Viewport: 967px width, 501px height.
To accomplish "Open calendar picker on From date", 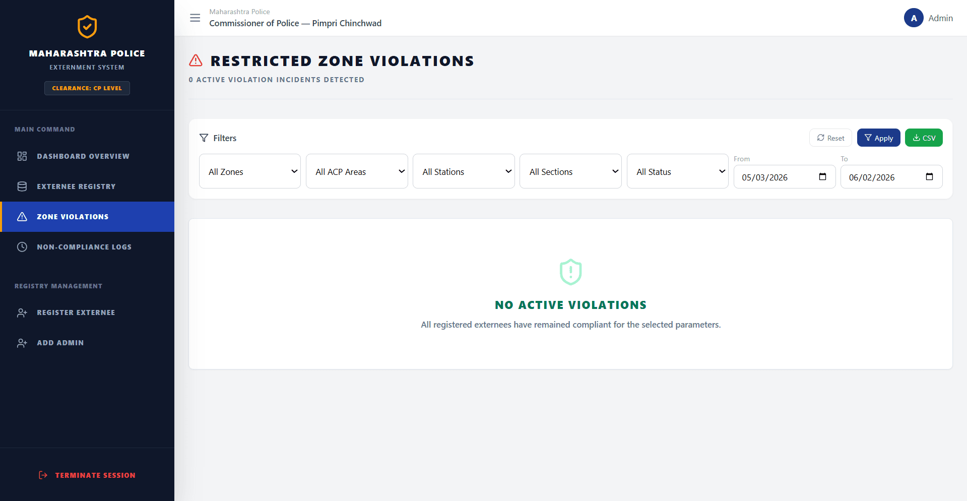I will [822, 176].
